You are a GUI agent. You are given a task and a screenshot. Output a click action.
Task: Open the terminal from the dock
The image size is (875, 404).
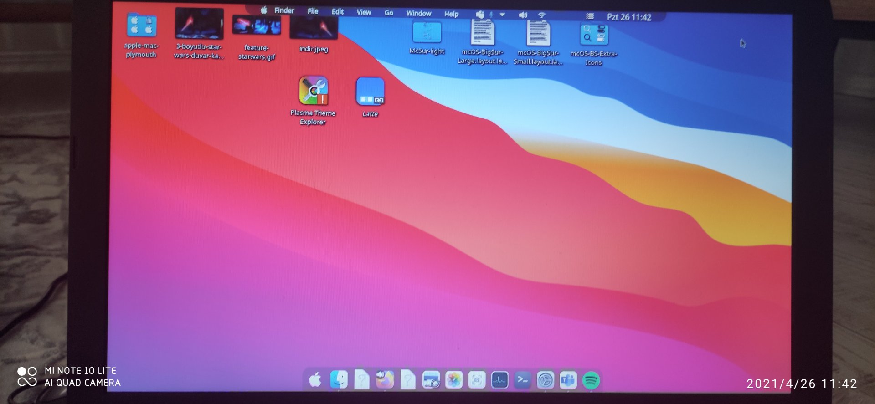tap(523, 380)
